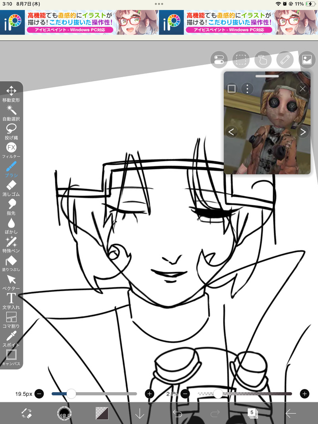Toggle the switch icon in top toolbar

point(219,60)
